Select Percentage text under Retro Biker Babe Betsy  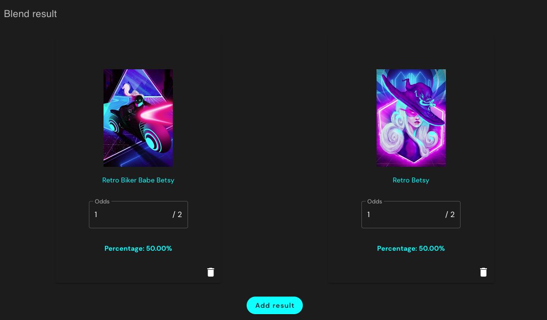[138, 249]
